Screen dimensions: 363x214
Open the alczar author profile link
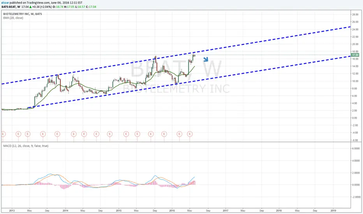click(x=5, y=3)
